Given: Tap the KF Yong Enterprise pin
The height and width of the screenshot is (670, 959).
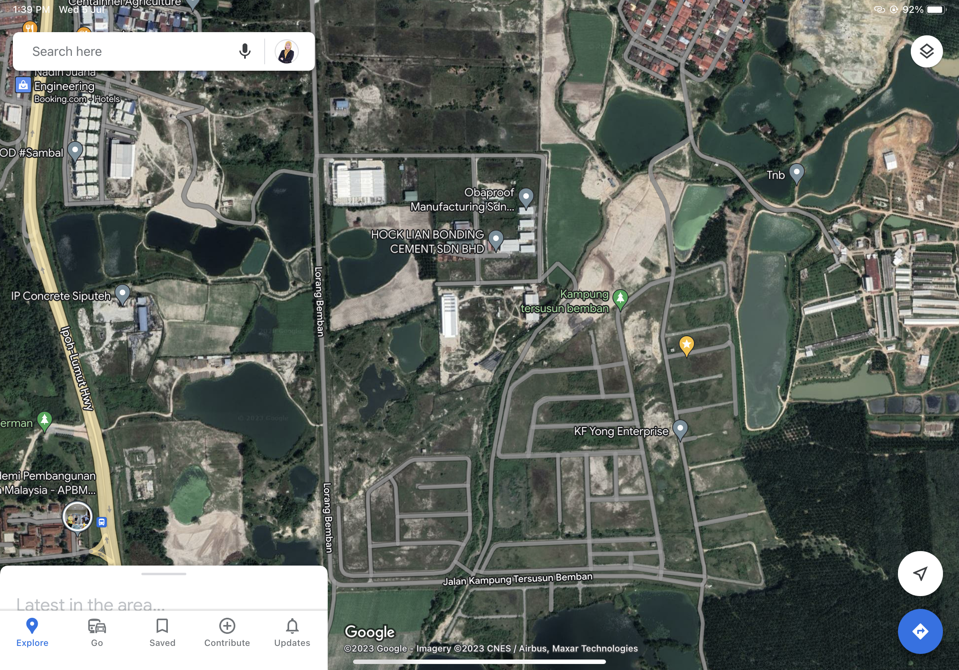Looking at the screenshot, I should (680, 429).
